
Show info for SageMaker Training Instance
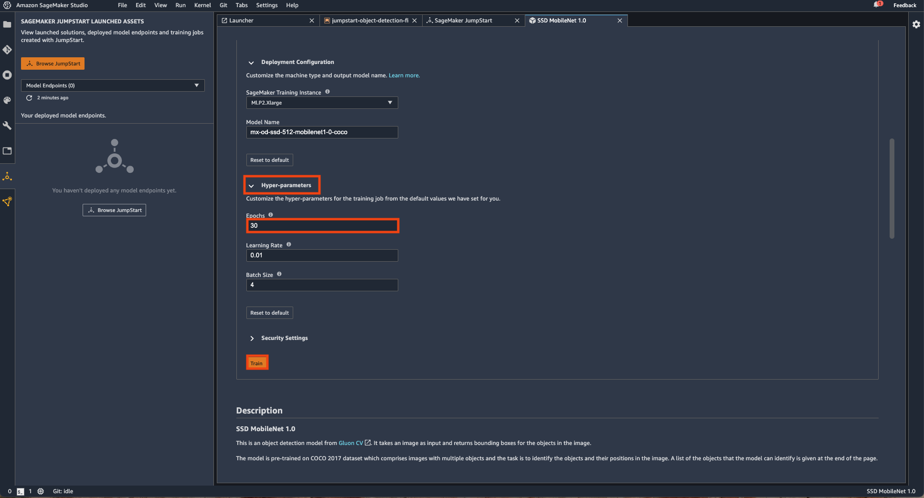(328, 92)
